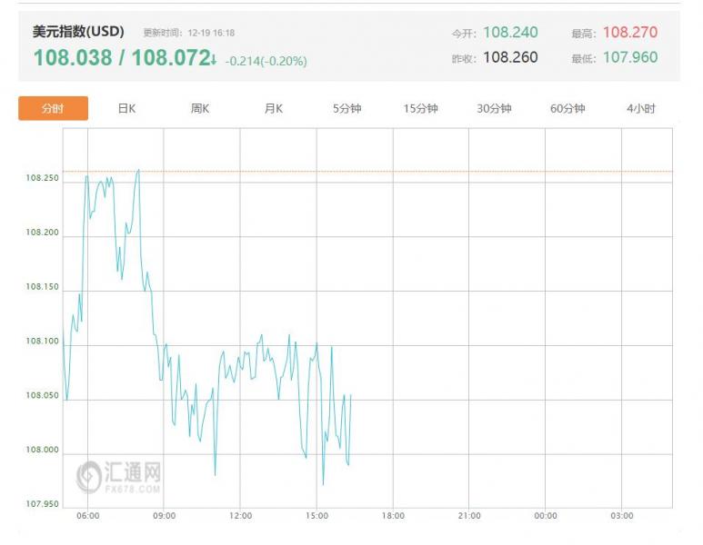Switch to the 4小时 chart
The image size is (703, 545).
tap(640, 109)
